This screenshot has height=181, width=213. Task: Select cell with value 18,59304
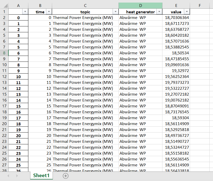click(x=176, y=118)
